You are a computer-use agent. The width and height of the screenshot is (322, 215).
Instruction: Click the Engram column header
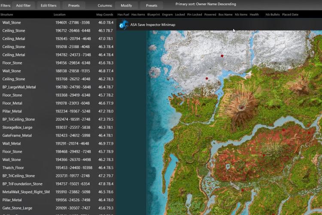coord(167,15)
